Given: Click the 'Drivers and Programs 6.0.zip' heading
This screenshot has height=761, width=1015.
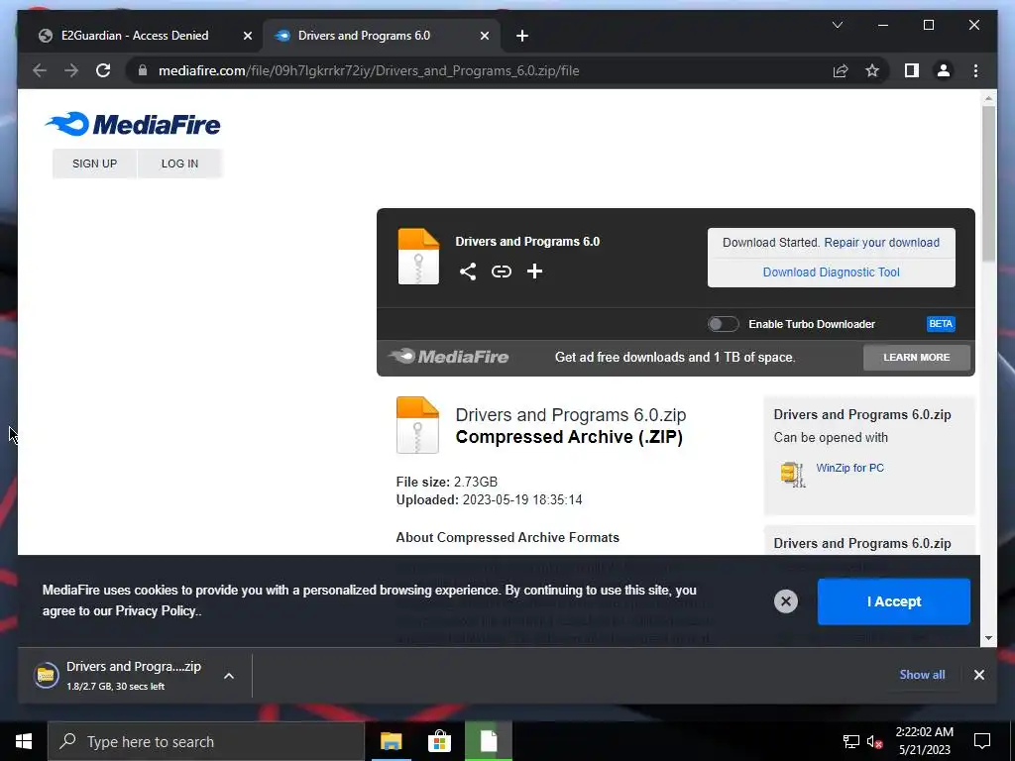Looking at the screenshot, I should pos(570,415).
